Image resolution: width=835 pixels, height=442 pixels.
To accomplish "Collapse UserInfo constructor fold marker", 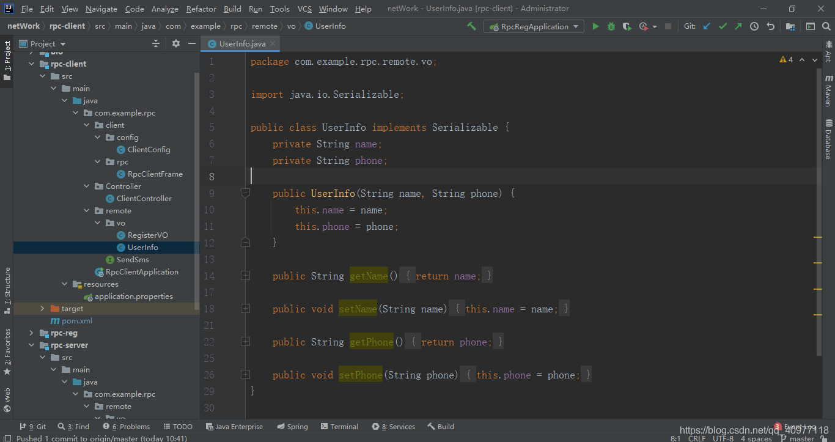I will click(245, 193).
